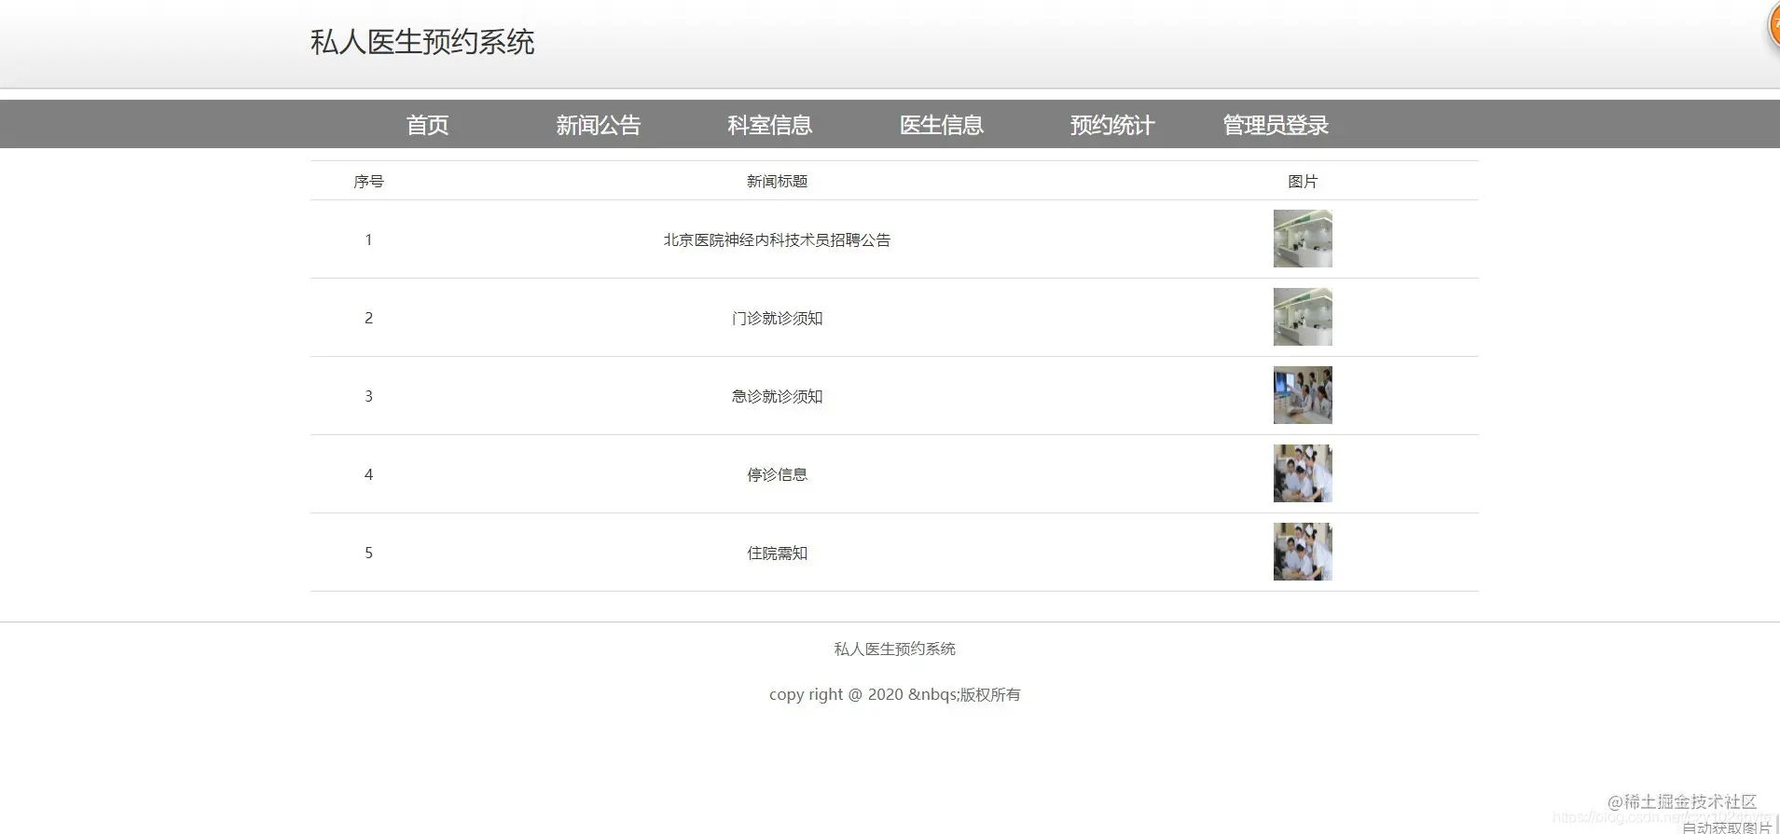Open the 门诊就诊须知 news item

pos(777,318)
